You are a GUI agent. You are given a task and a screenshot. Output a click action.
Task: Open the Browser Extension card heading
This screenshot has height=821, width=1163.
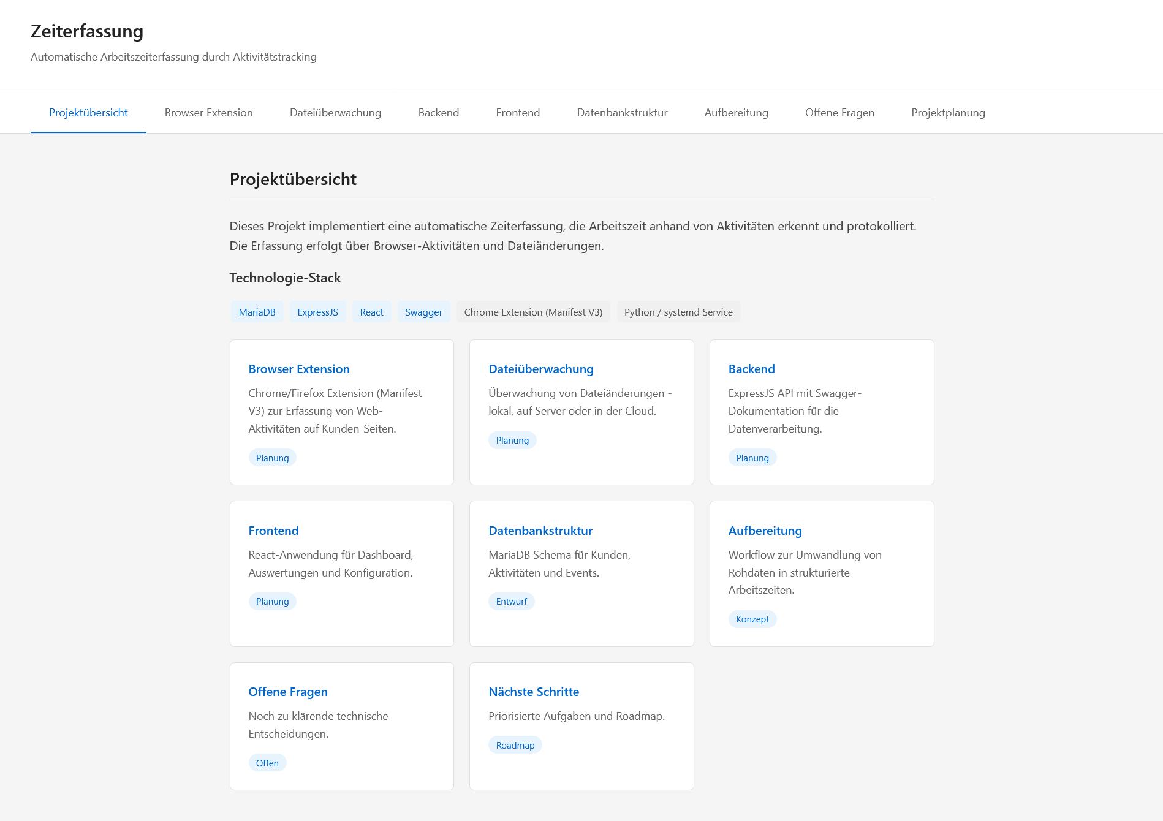[x=299, y=369]
